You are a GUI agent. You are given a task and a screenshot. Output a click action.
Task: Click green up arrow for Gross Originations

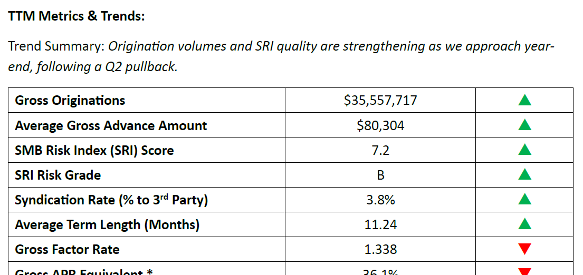(x=524, y=100)
